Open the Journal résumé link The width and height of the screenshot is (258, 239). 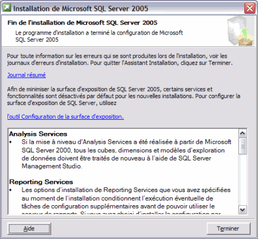26,75
